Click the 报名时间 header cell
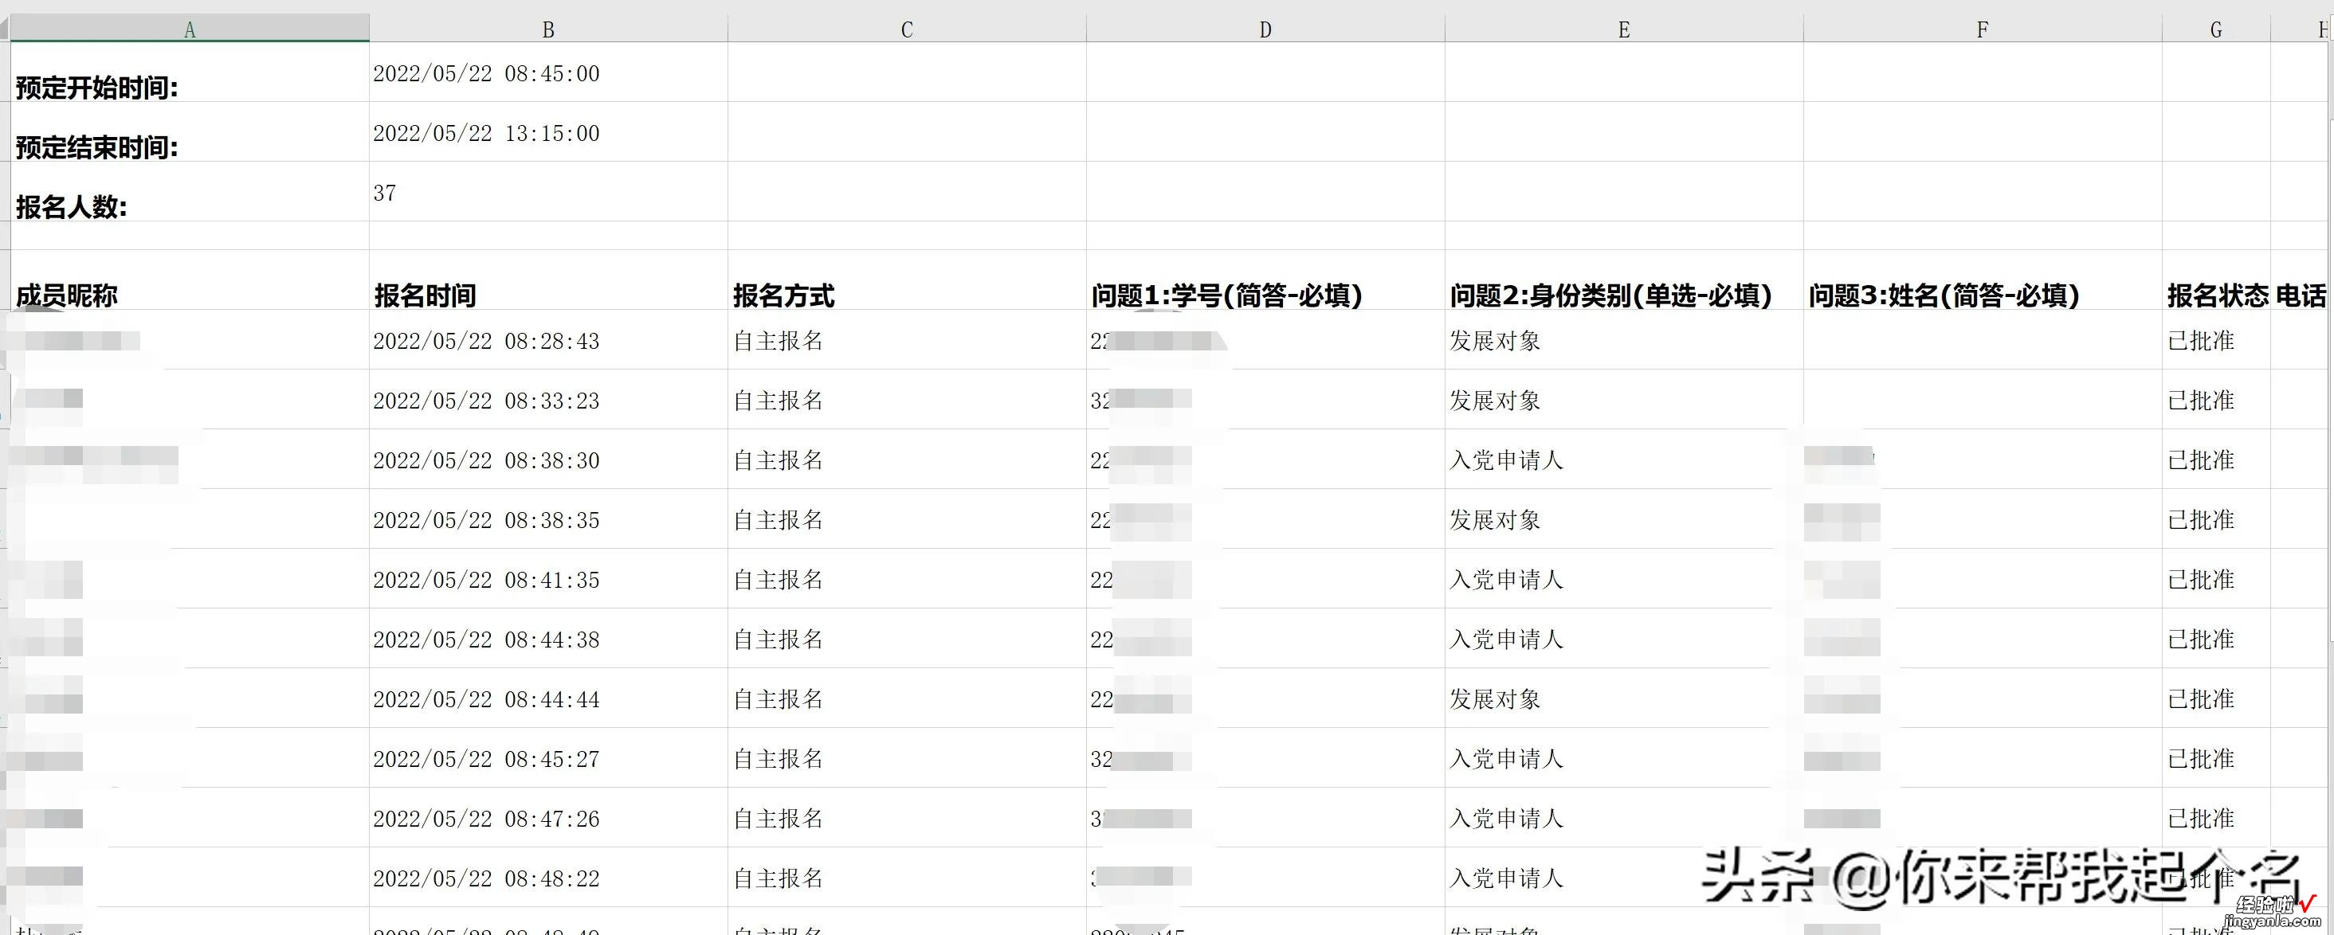The width and height of the screenshot is (2334, 935). pos(548,280)
